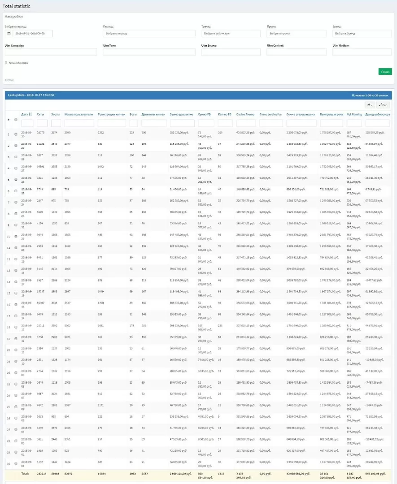Viewport: 397px width, 484px height.
Task: Click the Дата column sort icon
Action: 31,114
